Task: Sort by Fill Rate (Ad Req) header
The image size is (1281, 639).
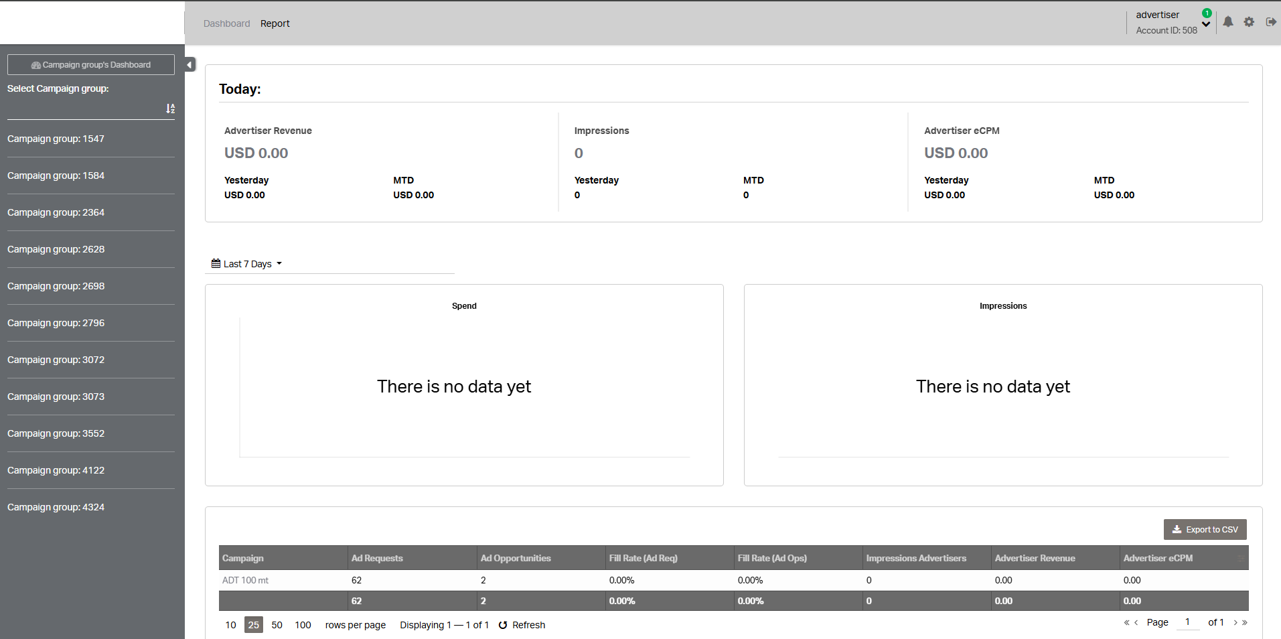Action: [x=670, y=558]
